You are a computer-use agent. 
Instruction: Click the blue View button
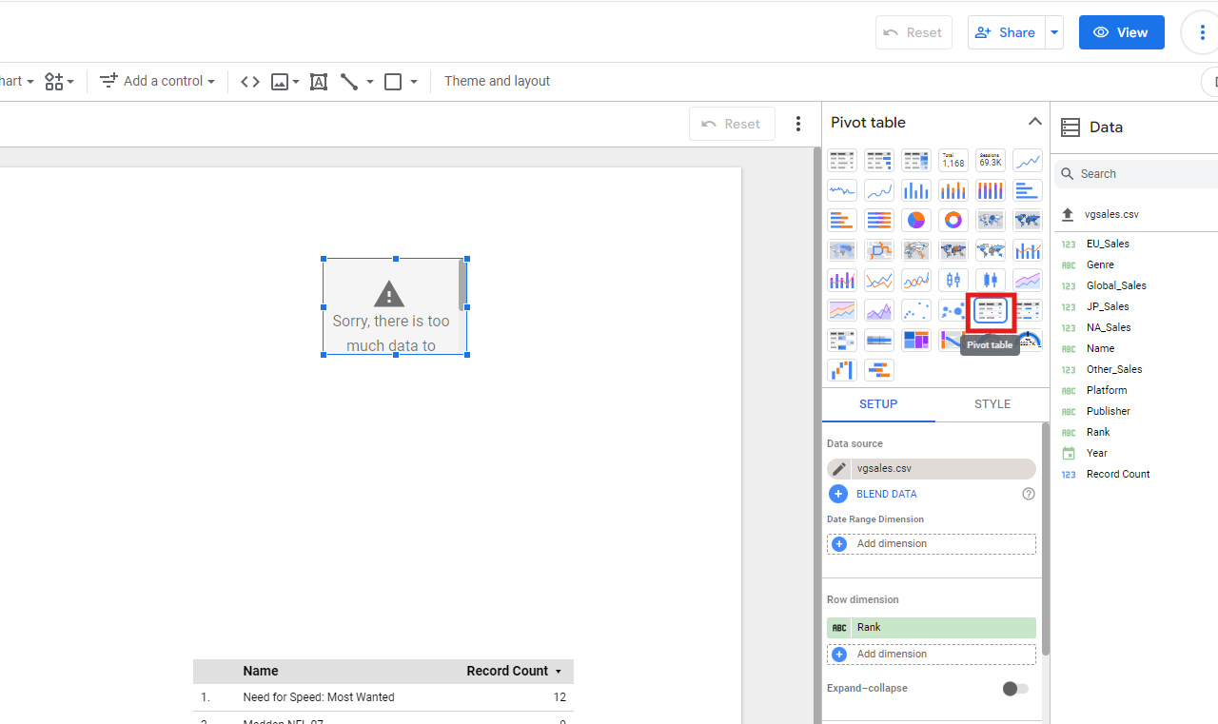pyautogui.click(x=1121, y=32)
